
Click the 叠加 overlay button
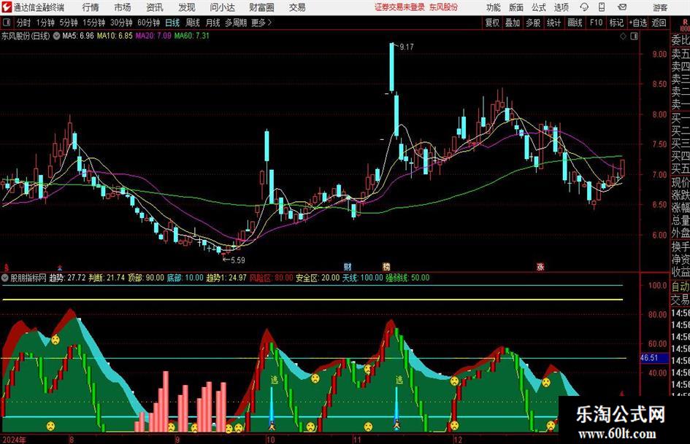513,23
